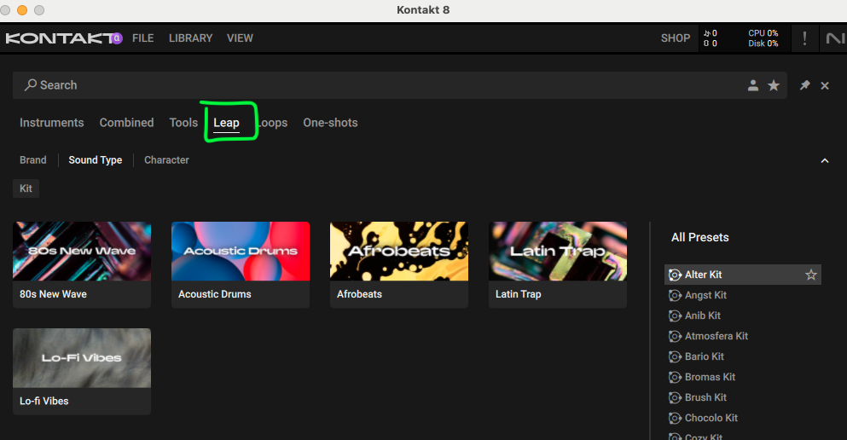Click the Afrobeats caption text
The height and width of the screenshot is (440, 847).
[359, 294]
